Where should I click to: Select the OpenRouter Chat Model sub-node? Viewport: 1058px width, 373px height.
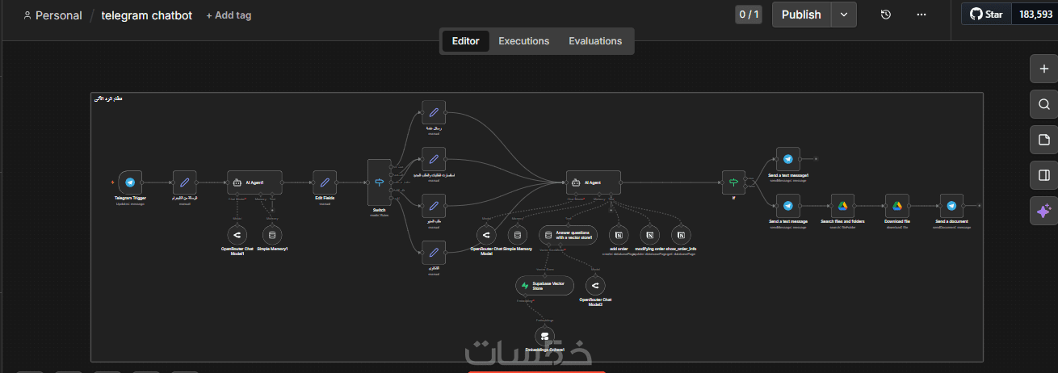[x=485, y=235]
